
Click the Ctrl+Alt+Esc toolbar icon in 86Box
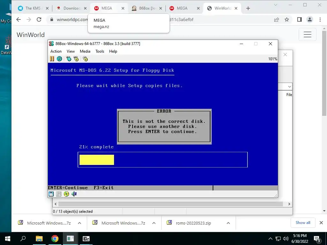(76, 59)
